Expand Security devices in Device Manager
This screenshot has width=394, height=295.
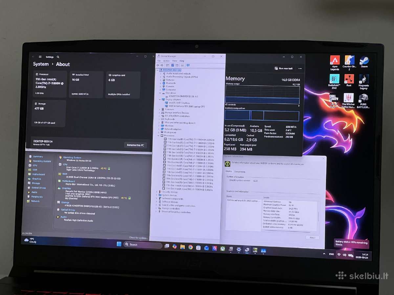pos(157,192)
